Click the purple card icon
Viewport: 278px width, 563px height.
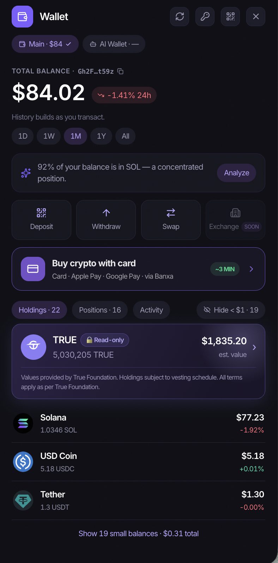tap(33, 269)
